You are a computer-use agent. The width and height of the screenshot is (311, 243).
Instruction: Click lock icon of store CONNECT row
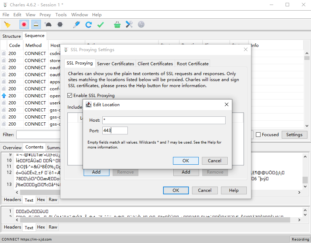4,60
